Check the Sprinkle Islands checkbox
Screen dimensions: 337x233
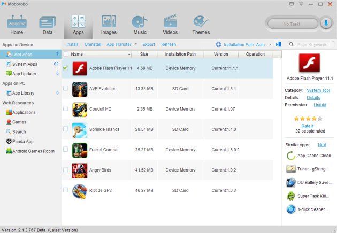pyautogui.click(x=66, y=129)
